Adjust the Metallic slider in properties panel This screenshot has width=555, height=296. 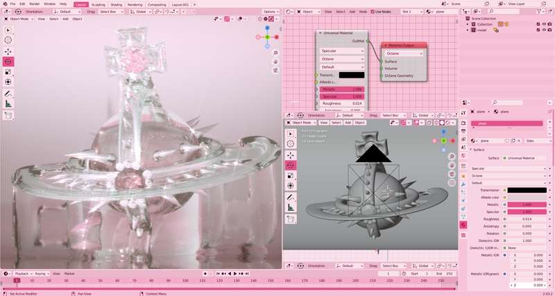[527, 204]
